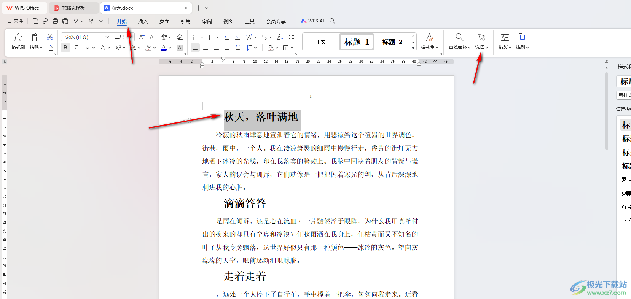
Task: Open the Bullets list dropdown arrow
Action: [x=202, y=37]
